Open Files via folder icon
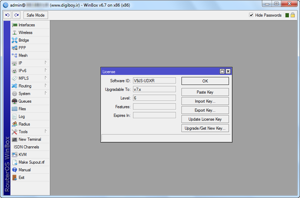 coord(15,109)
